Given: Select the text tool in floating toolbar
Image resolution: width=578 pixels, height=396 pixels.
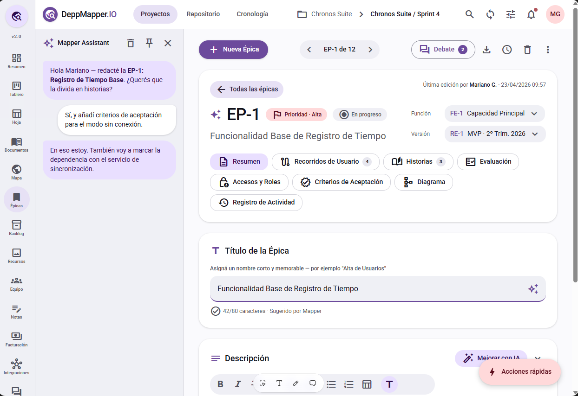Looking at the screenshot, I should (x=279, y=383).
